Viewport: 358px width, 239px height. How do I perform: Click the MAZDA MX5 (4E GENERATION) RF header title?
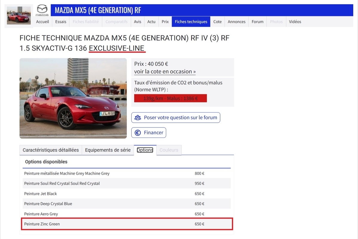[x=98, y=10]
